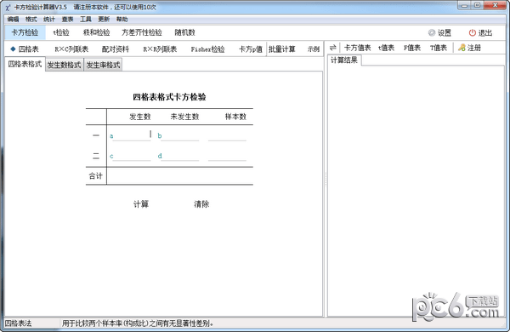Focus the input field labeled d

click(179, 156)
